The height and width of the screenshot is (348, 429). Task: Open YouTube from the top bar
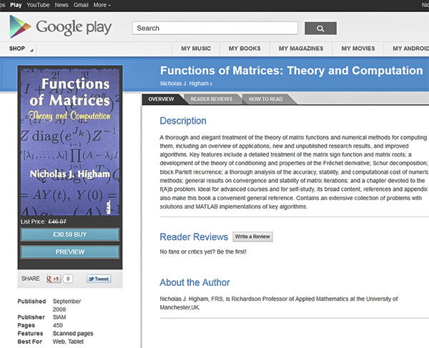coord(38,5)
